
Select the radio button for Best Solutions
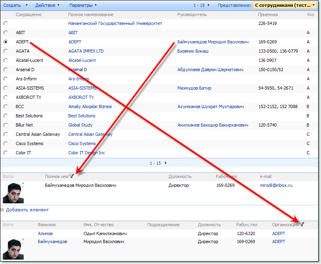point(6,116)
